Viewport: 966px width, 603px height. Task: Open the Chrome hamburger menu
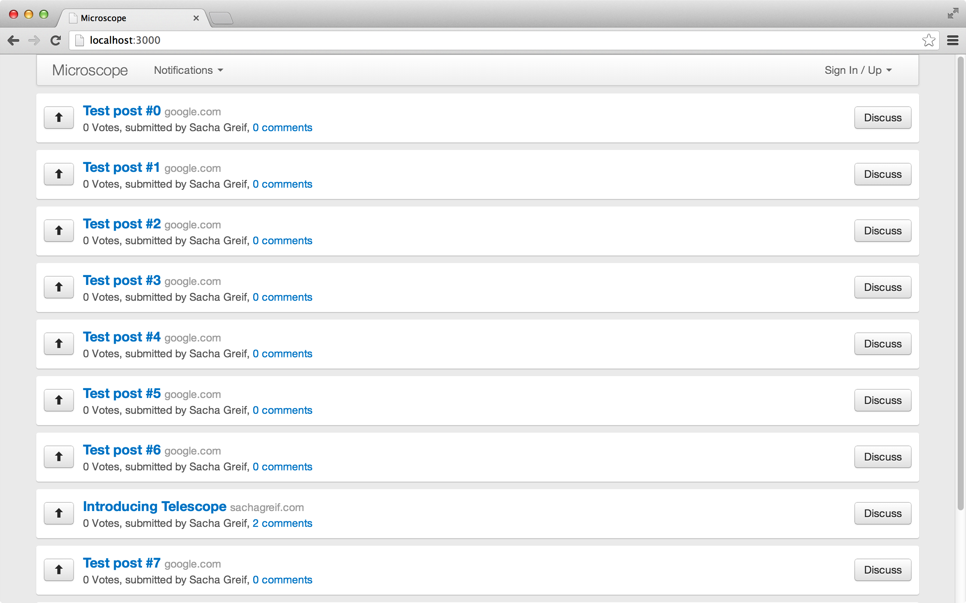pos(953,40)
